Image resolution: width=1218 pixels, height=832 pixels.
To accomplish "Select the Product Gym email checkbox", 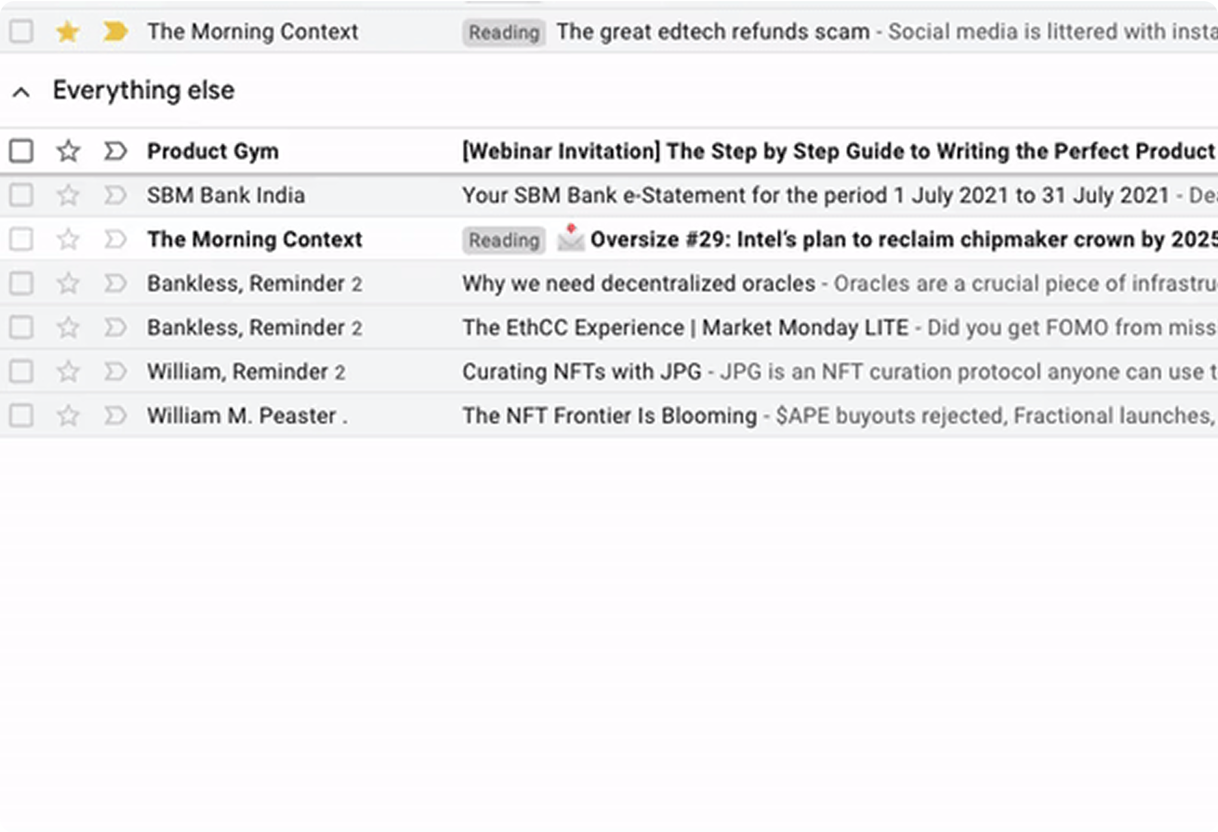I will pos(21,151).
